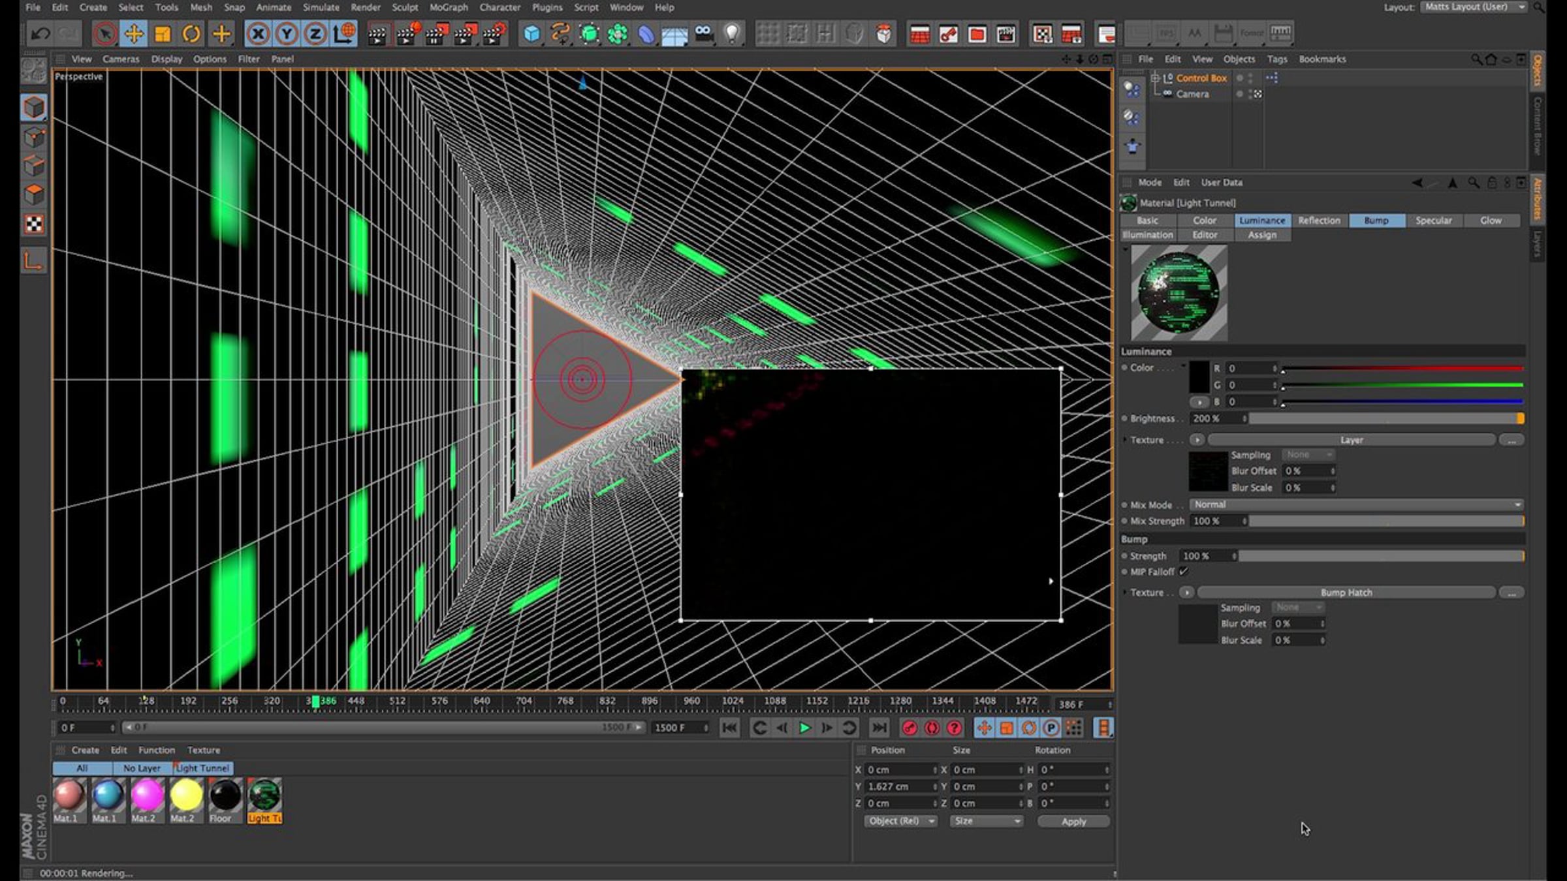
Task: Click the blue deformer icon
Action: (646, 33)
